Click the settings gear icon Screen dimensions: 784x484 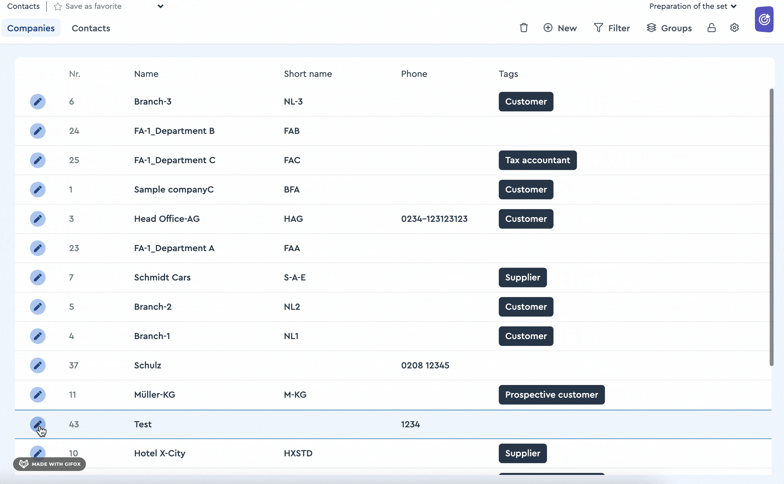point(735,27)
